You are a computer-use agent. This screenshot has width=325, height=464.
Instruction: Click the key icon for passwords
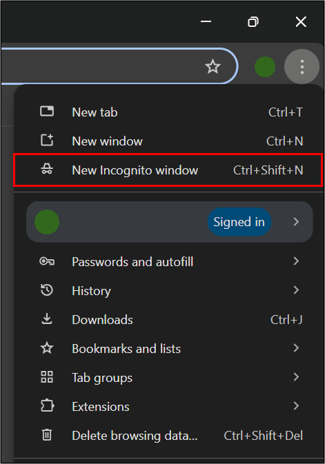click(47, 261)
